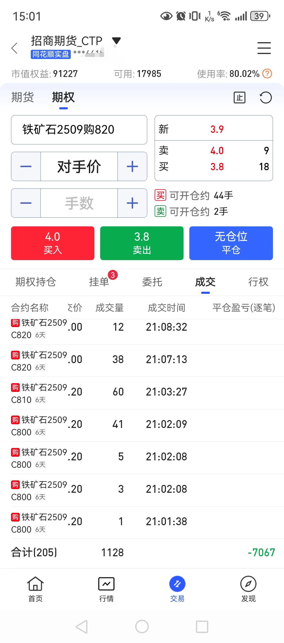The height and width of the screenshot is (643, 284).
Task: Decrease price with minus button
Action: click(x=26, y=166)
